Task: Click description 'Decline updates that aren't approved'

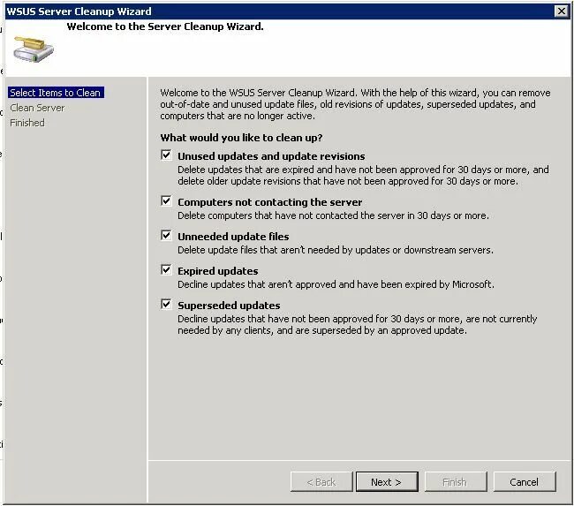Action: 336,284
